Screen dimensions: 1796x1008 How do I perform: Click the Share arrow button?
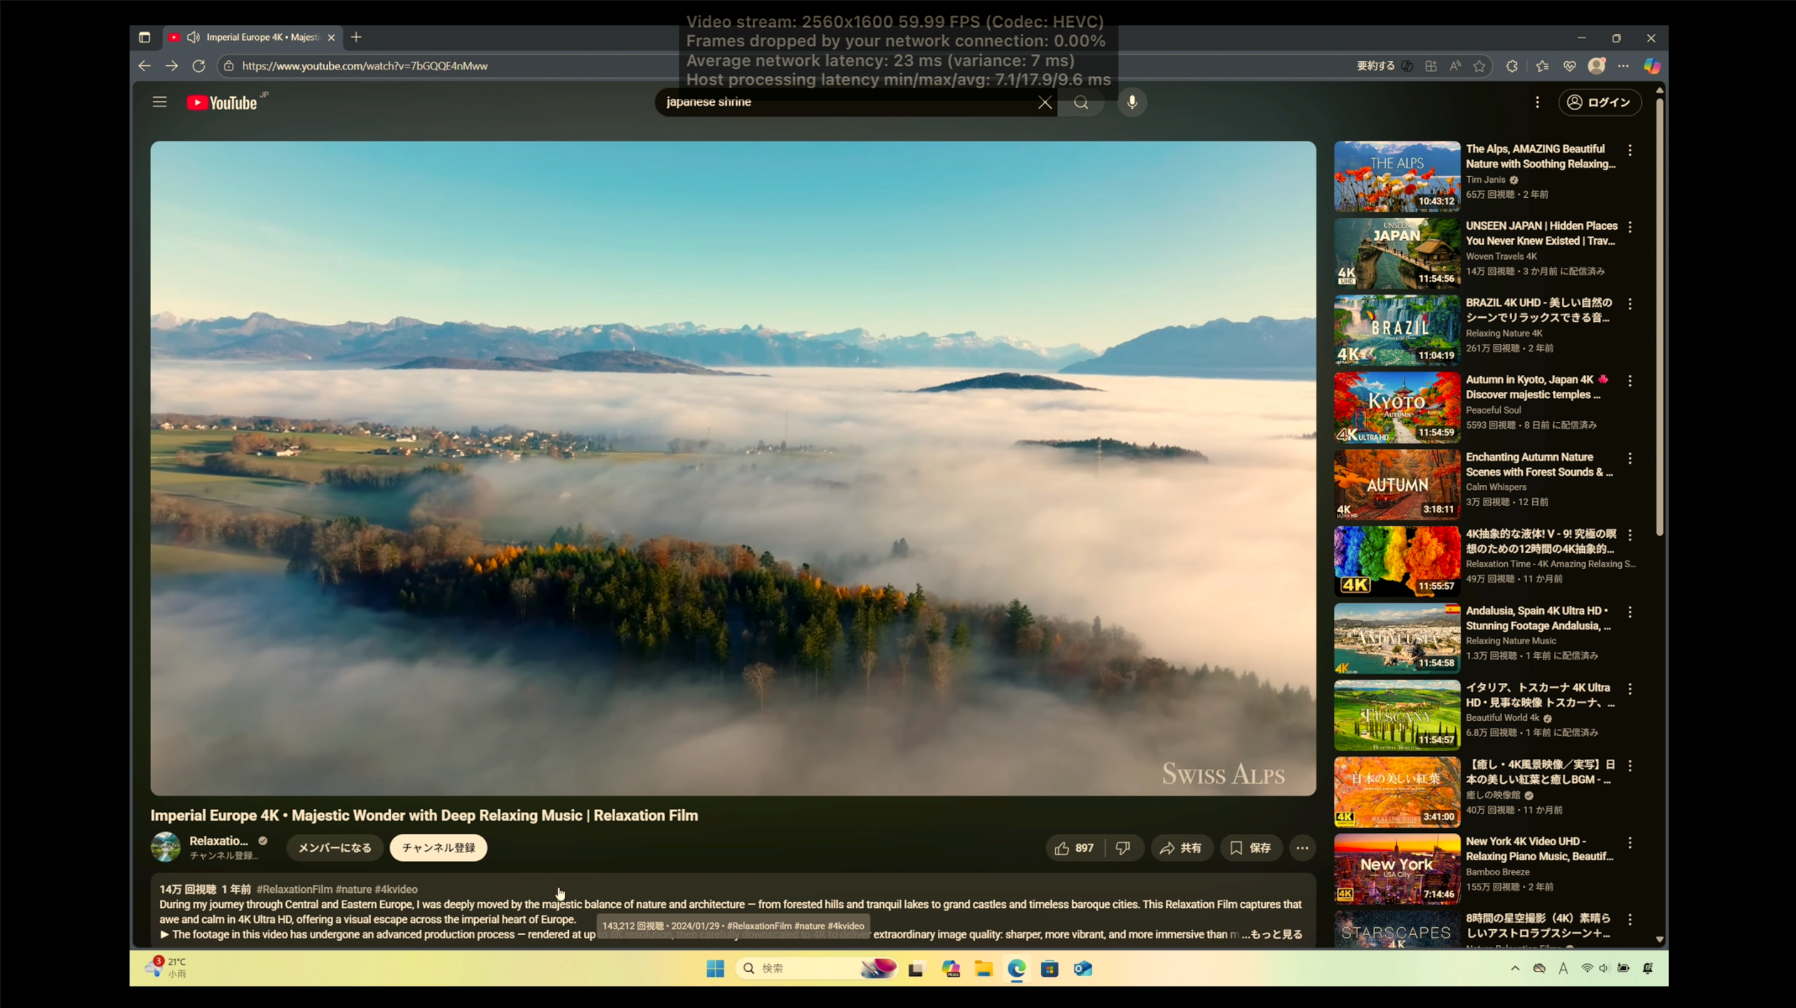(x=1180, y=848)
